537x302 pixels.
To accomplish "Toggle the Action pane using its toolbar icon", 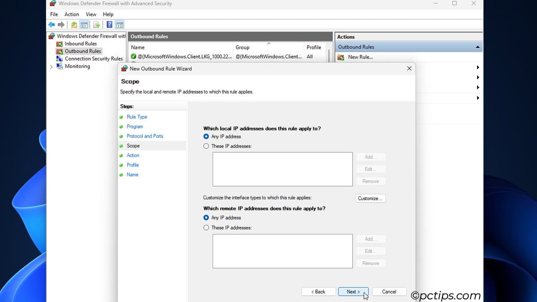I will tap(119, 25).
